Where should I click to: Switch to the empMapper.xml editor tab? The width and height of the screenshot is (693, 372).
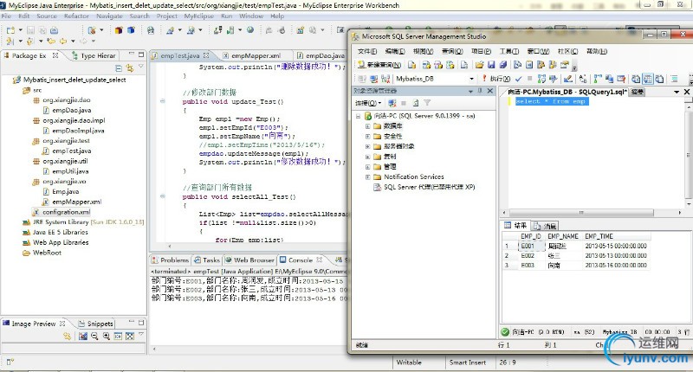(x=255, y=55)
